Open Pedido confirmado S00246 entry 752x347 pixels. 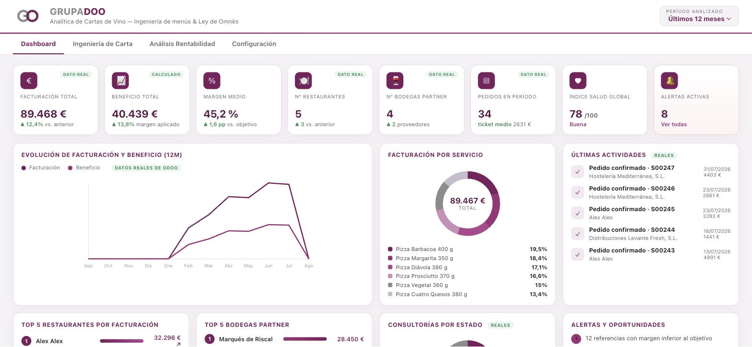point(651,192)
